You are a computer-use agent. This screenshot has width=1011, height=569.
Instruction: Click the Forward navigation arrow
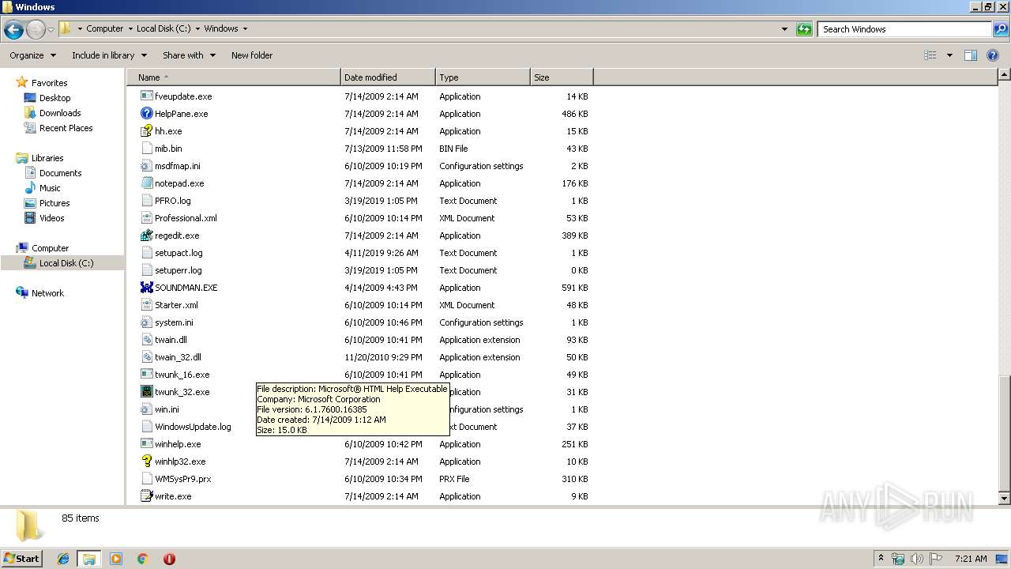[36, 29]
